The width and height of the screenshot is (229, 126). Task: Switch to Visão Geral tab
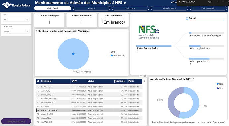52,8
